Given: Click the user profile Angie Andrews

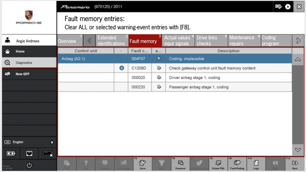Looking at the screenshot, I should point(29,41).
